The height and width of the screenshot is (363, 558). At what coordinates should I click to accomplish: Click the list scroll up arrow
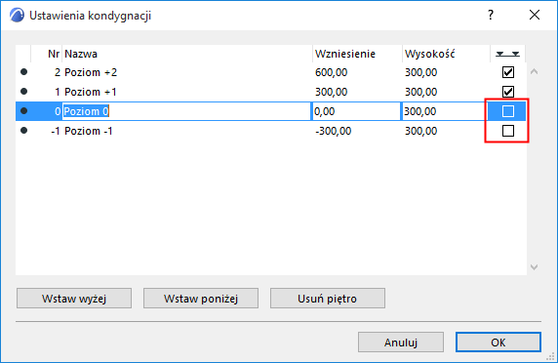(534, 72)
